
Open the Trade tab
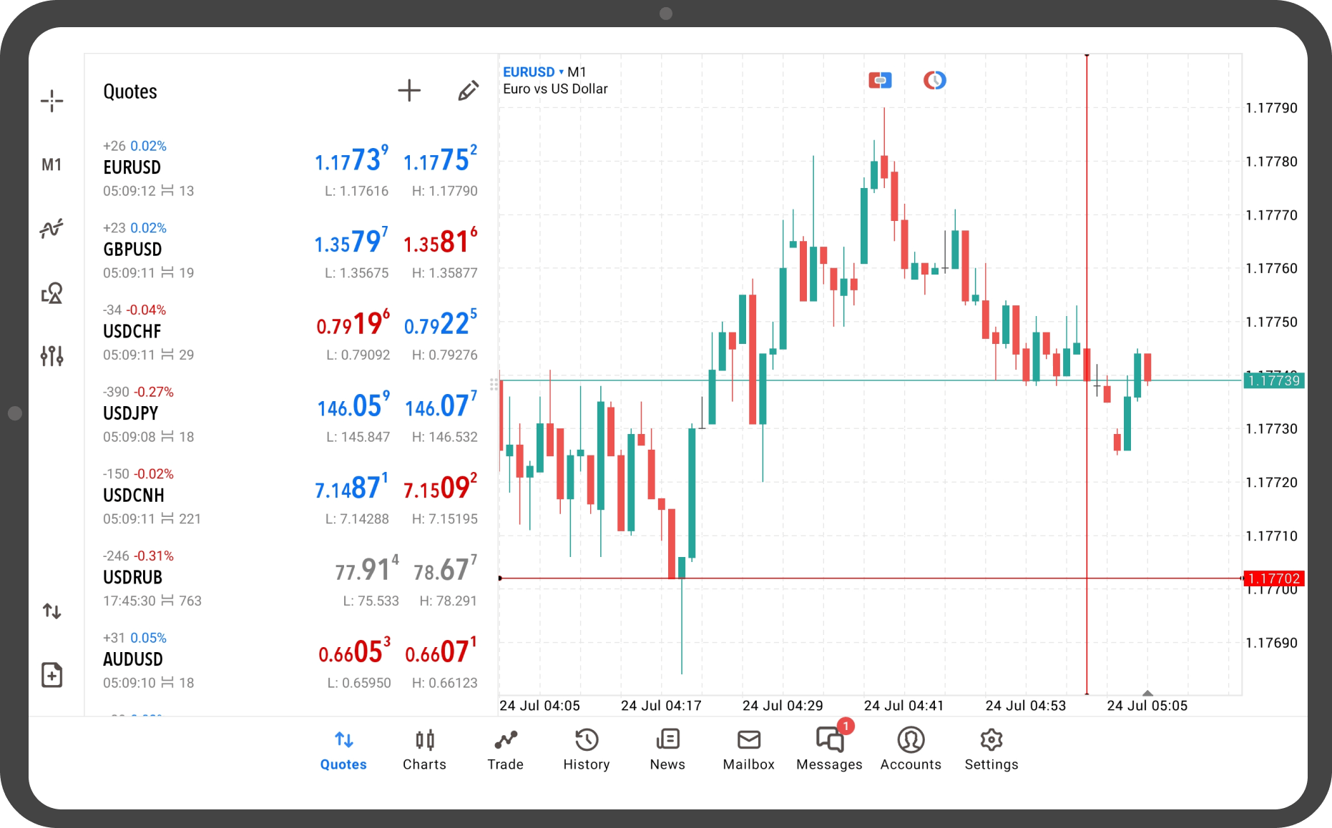pyautogui.click(x=506, y=750)
